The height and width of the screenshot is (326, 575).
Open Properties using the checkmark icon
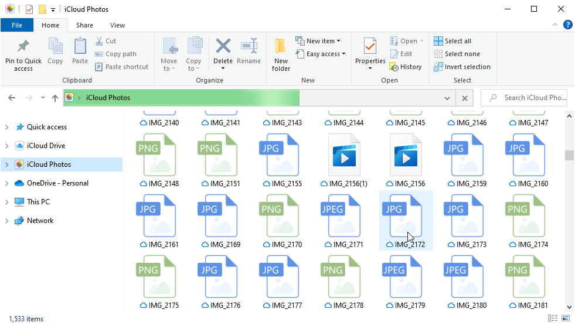[370, 47]
